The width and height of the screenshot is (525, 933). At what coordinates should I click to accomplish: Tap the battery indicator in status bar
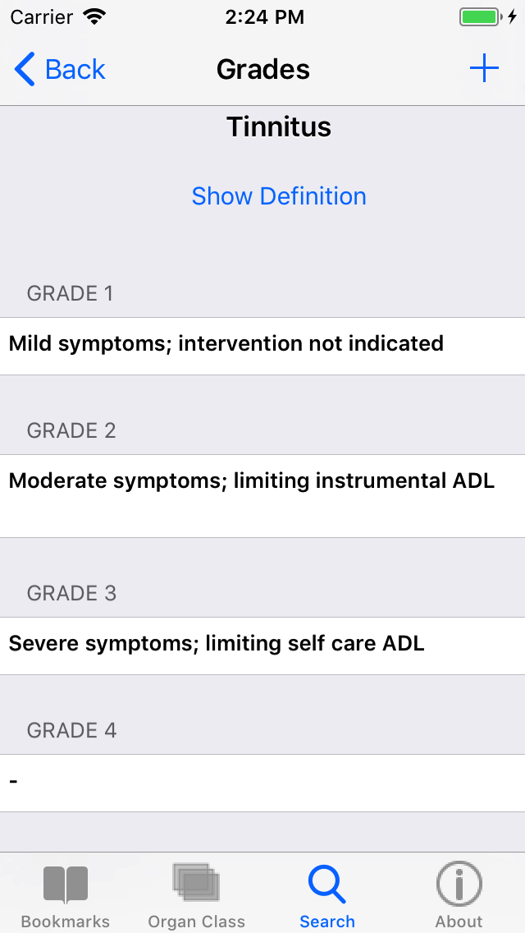coord(479,17)
